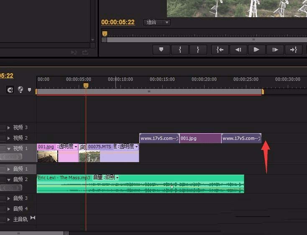307x235 pixels.
Task: Open the 适合 zoom level dropdown
Action: pos(157,22)
